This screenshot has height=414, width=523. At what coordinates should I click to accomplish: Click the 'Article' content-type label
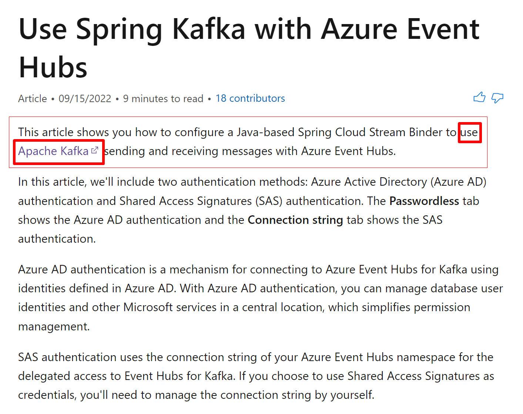pos(32,98)
